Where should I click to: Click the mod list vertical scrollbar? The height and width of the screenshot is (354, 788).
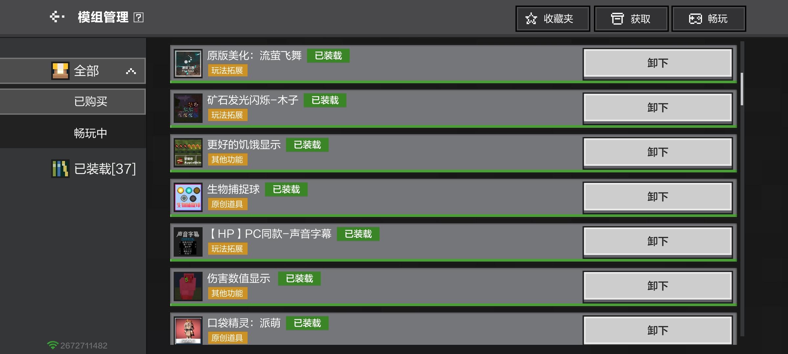tap(742, 89)
